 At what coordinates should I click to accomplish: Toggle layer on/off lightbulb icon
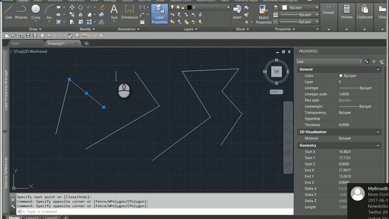pyautogui.click(x=172, y=7)
